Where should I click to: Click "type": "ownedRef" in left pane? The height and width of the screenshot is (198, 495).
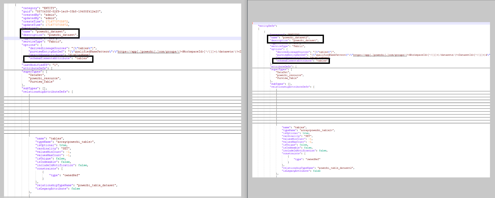pyautogui.click(x=65, y=175)
